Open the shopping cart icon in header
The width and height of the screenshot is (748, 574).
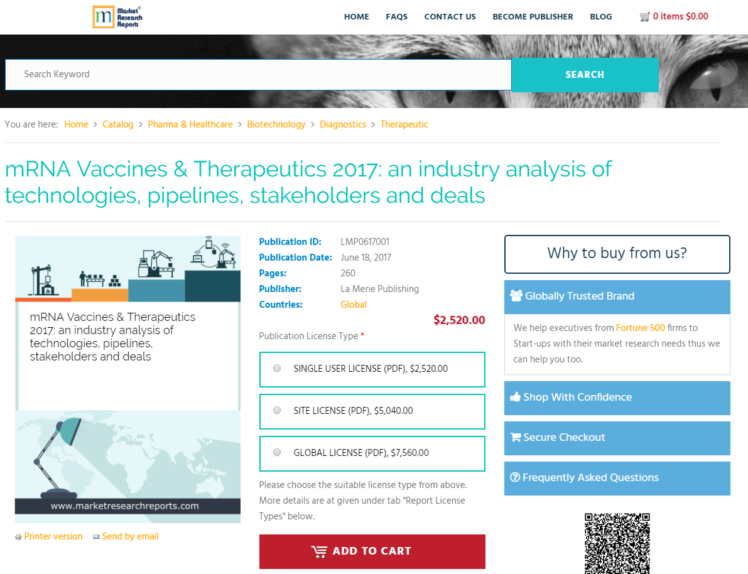[x=644, y=17]
